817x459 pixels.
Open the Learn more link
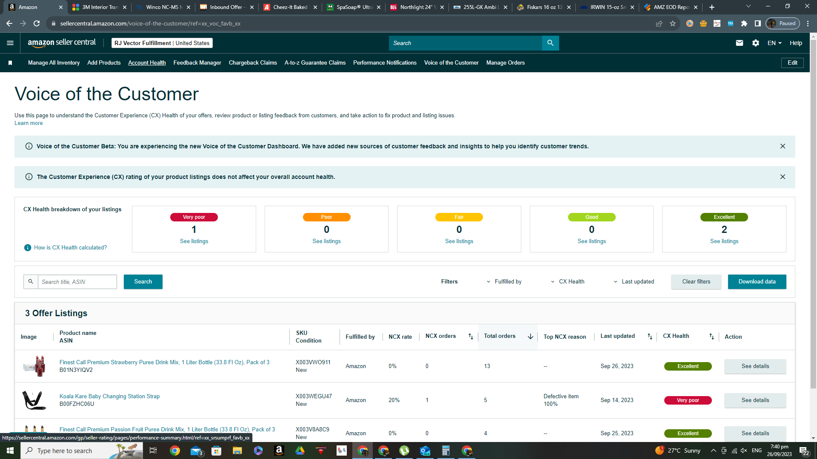click(29, 123)
